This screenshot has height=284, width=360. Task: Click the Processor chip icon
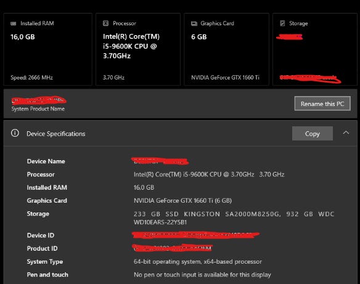[x=105, y=23]
